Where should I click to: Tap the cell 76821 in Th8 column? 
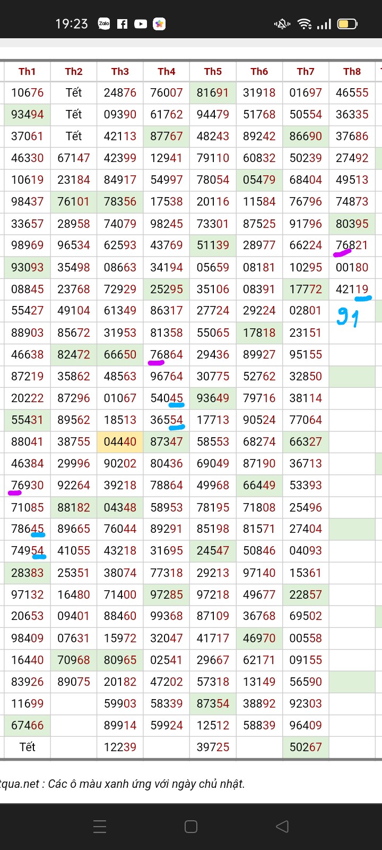[x=352, y=245]
